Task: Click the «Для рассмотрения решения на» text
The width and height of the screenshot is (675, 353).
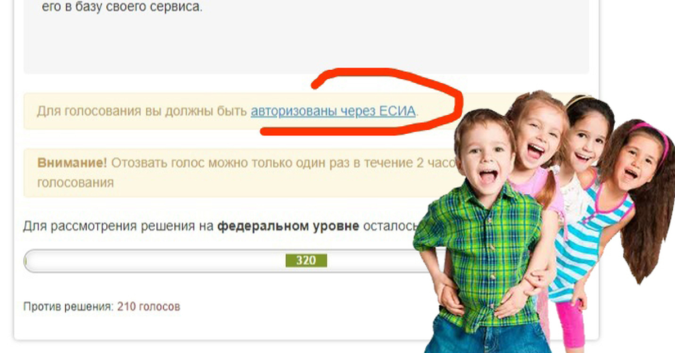Action: (x=119, y=227)
